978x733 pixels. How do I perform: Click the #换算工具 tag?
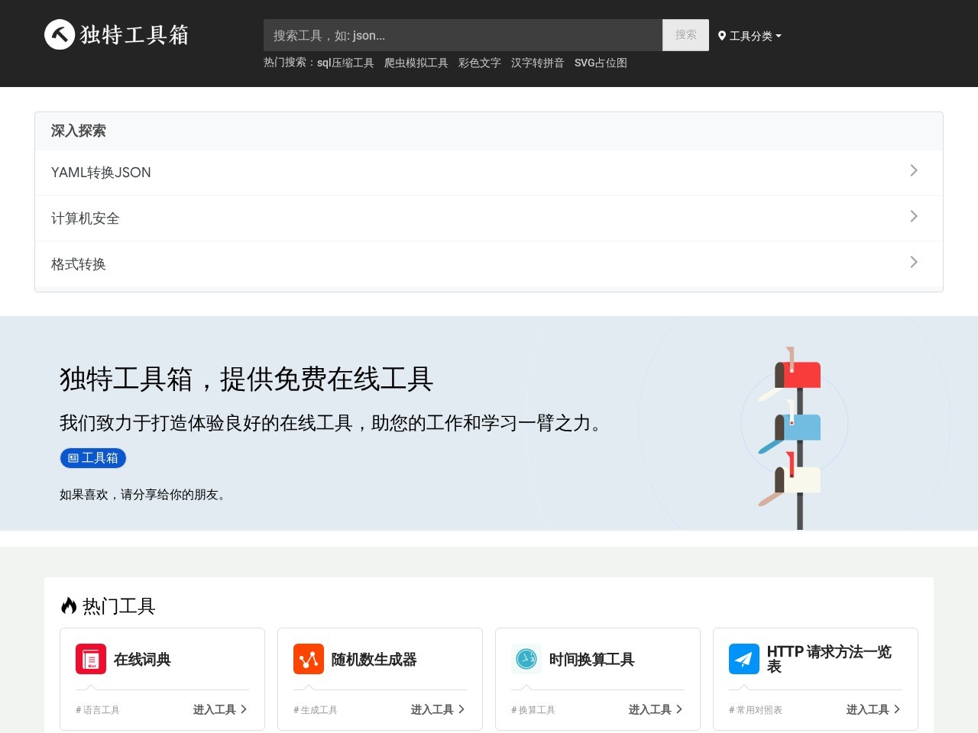click(x=533, y=710)
